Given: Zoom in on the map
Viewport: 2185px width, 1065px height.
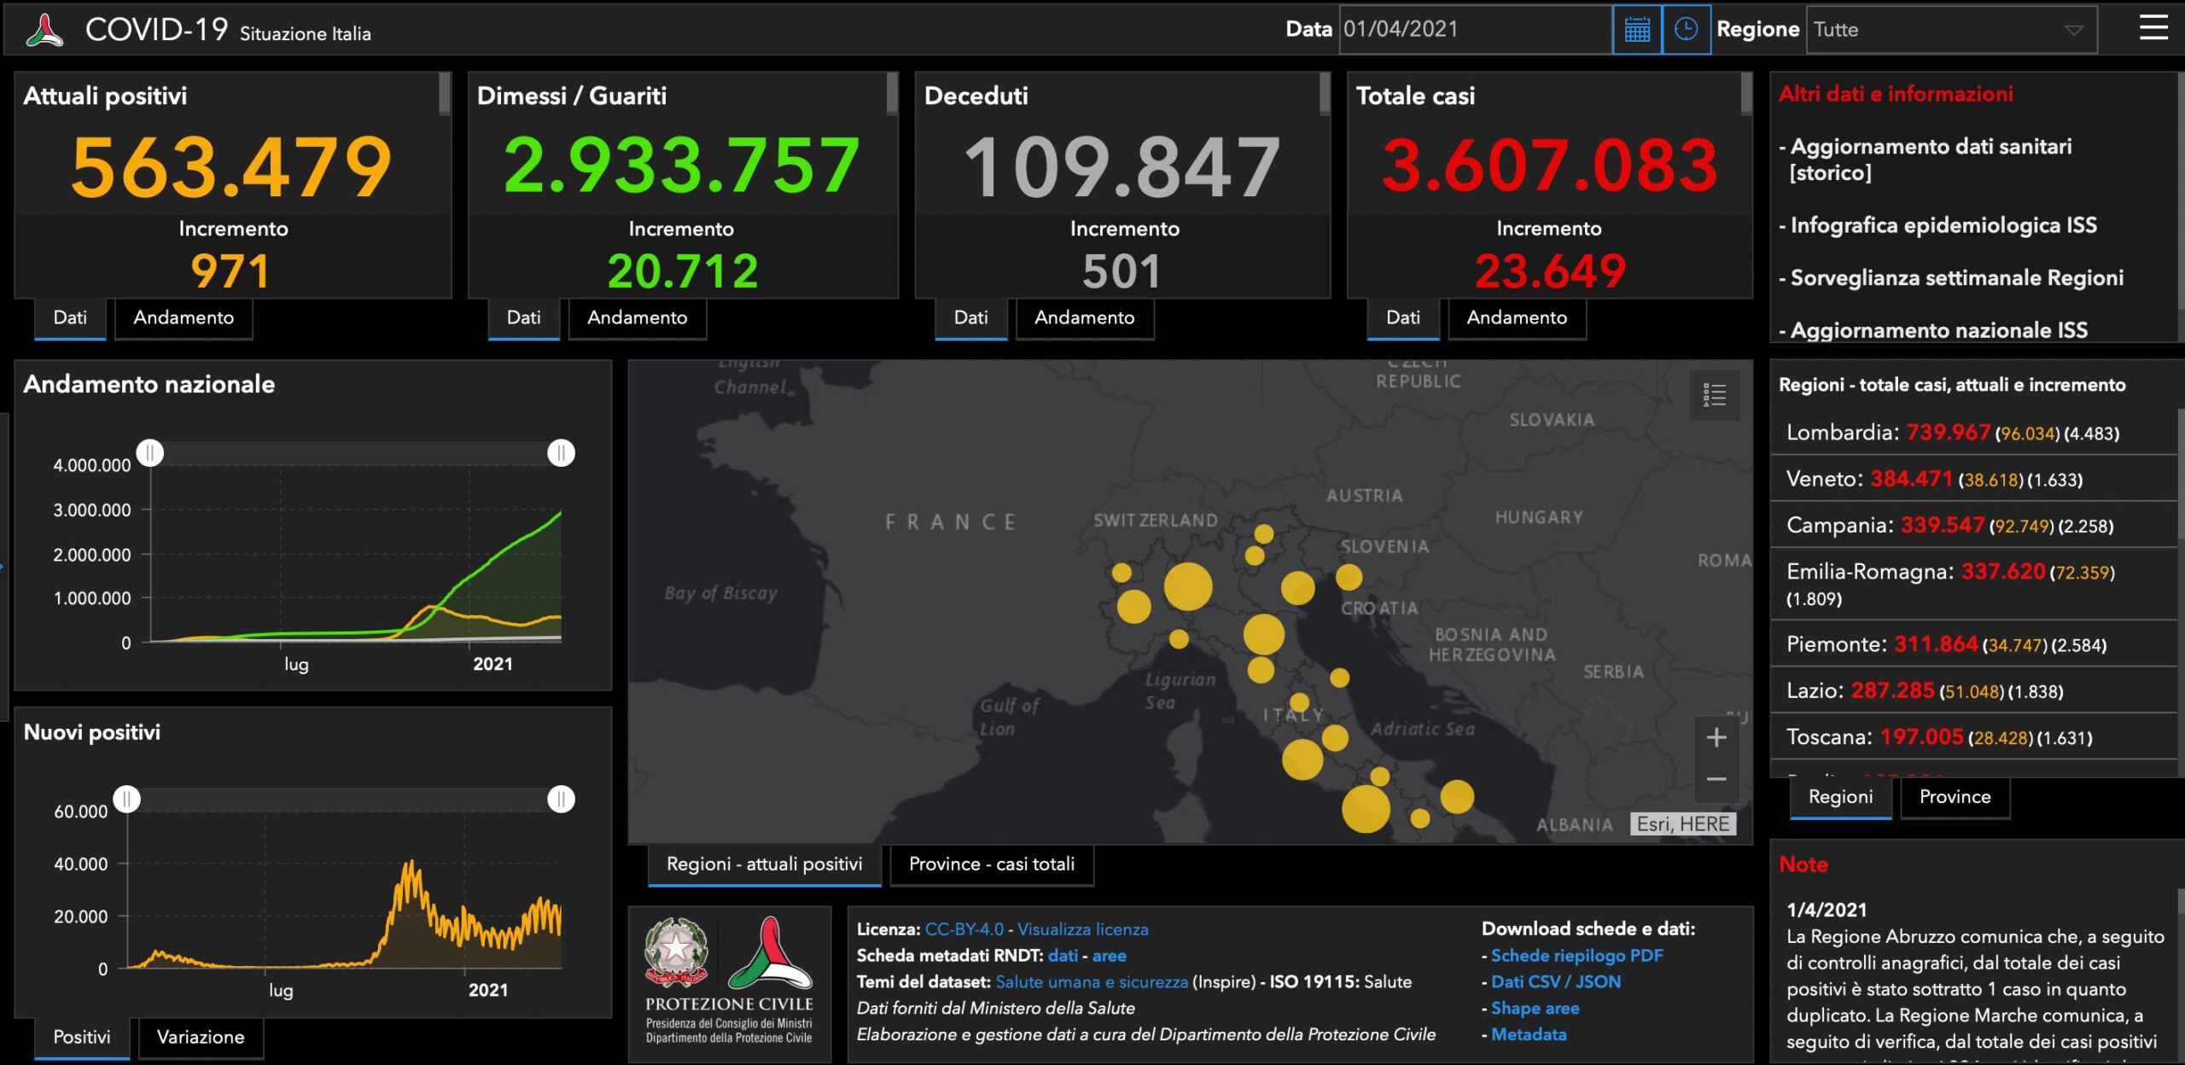Looking at the screenshot, I should [x=1716, y=737].
